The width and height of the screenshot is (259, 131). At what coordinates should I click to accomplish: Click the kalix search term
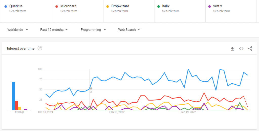point(166,6)
